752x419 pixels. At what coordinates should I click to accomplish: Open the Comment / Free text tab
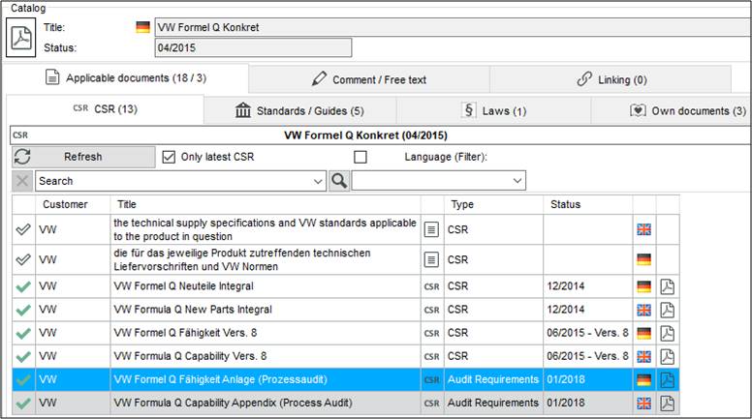[x=368, y=79]
